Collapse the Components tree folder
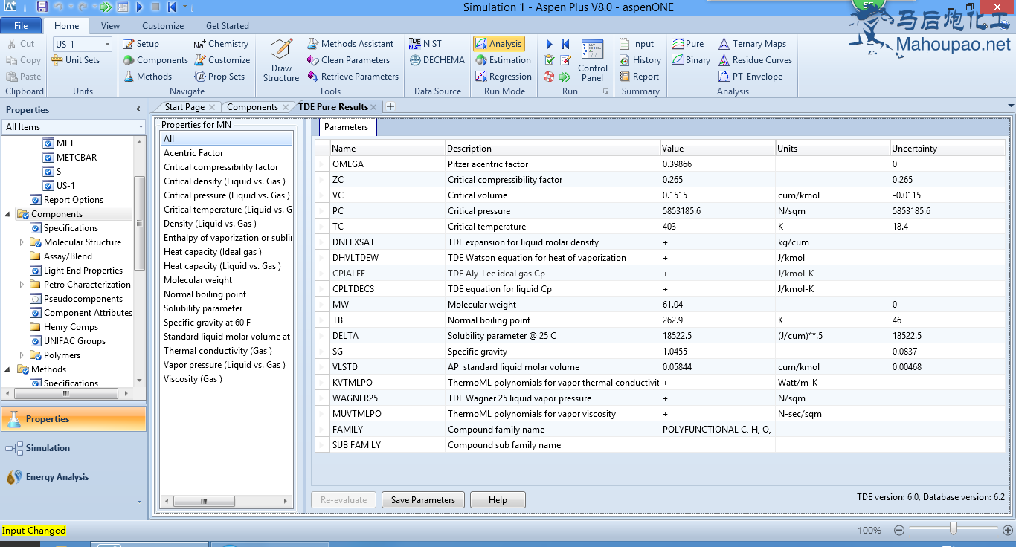 tap(8, 214)
